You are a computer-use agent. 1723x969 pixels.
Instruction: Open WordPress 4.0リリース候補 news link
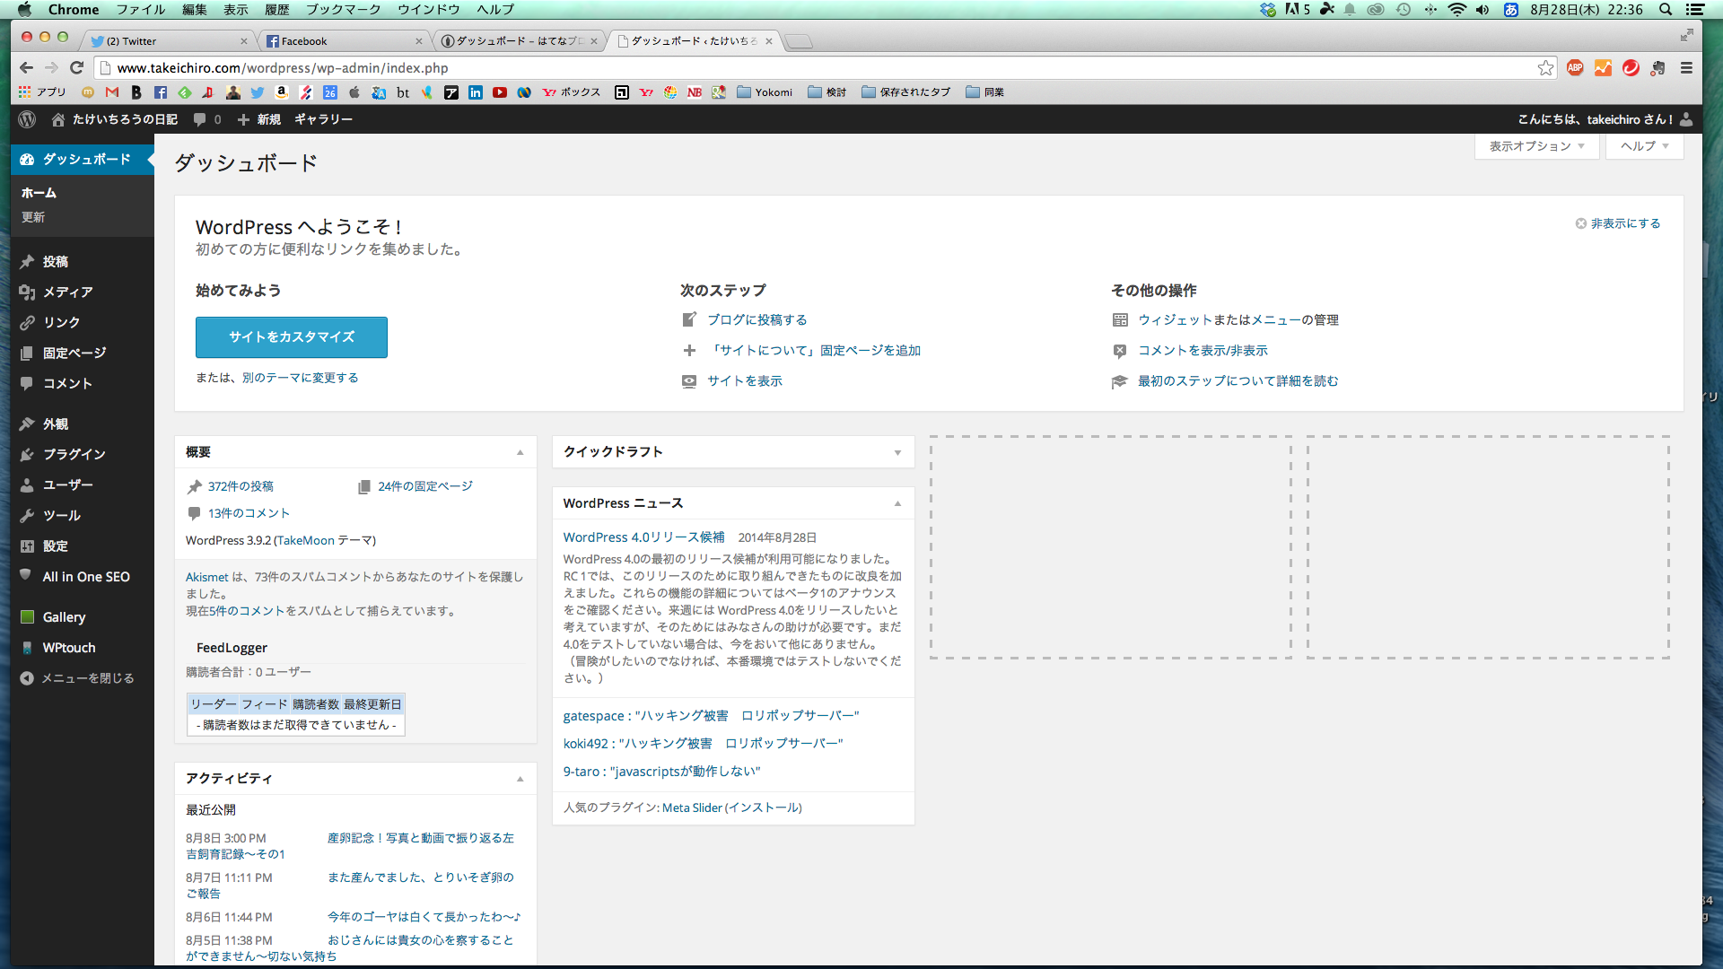tap(643, 537)
